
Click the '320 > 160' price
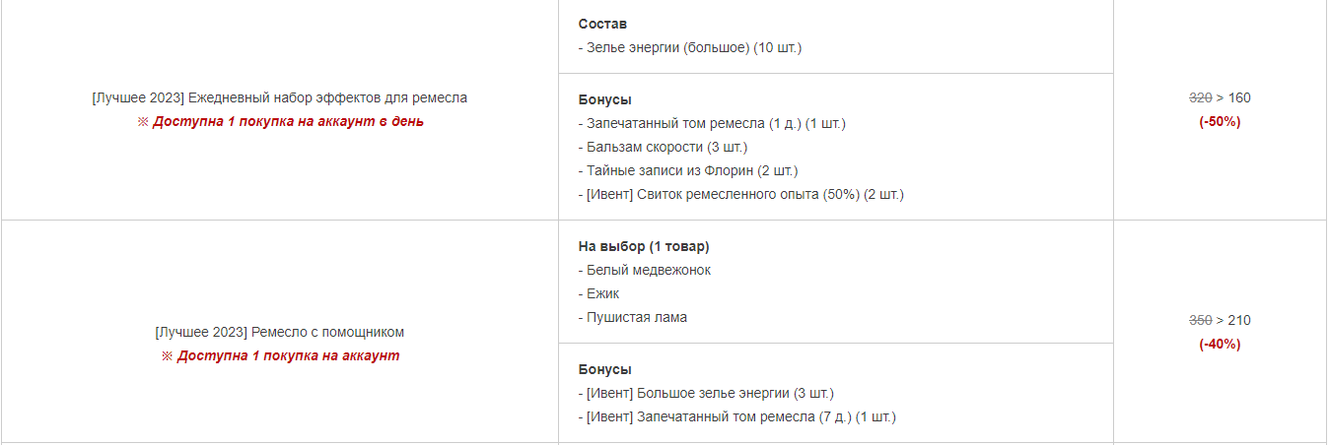pos(1220,97)
